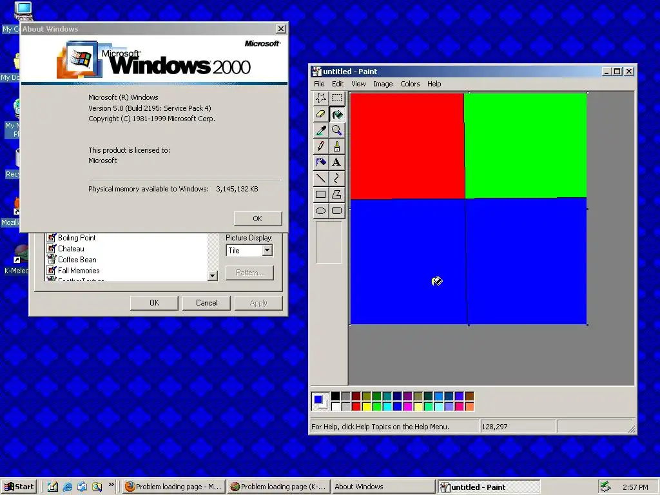
Task: Choose the straight Line tool in Paint
Action: pyautogui.click(x=321, y=178)
